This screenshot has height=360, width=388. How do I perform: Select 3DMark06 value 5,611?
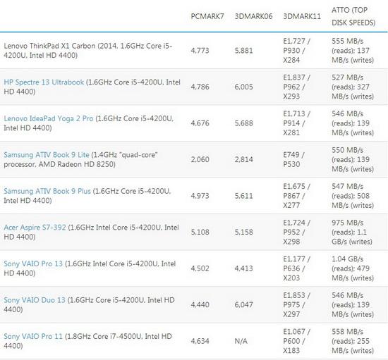pos(244,196)
